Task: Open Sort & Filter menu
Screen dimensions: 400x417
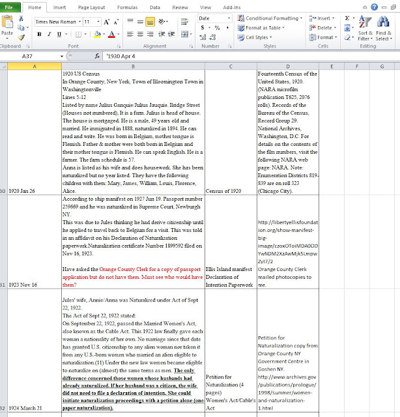Action: (365, 28)
